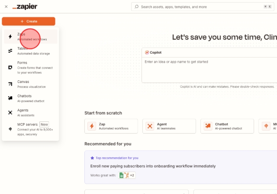Start a Chatbot from scratch card

227,126
